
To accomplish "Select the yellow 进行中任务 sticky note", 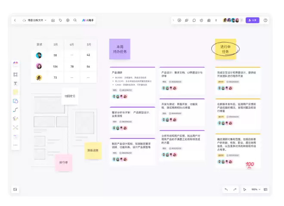I will coord(225,49).
